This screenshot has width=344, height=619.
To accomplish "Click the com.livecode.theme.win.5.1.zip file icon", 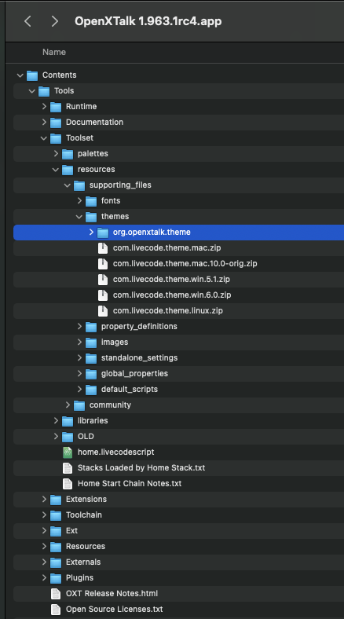I will pos(103,280).
